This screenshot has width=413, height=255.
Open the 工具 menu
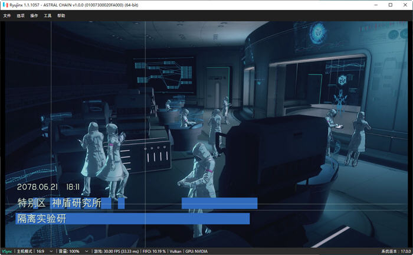pyautogui.click(x=48, y=16)
